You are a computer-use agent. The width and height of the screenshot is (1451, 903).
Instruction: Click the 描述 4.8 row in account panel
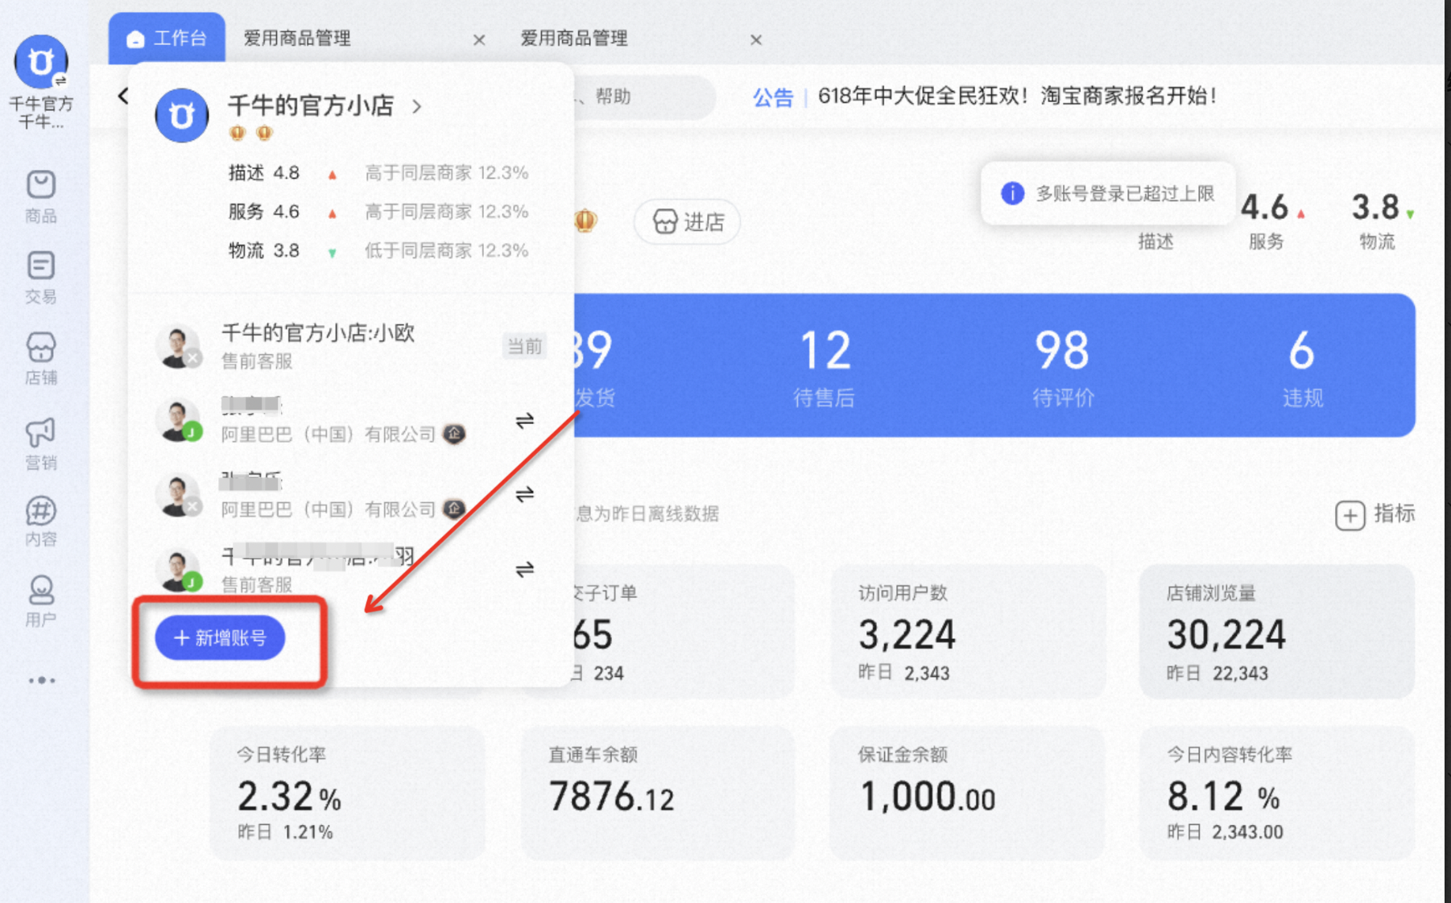click(x=378, y=173)
